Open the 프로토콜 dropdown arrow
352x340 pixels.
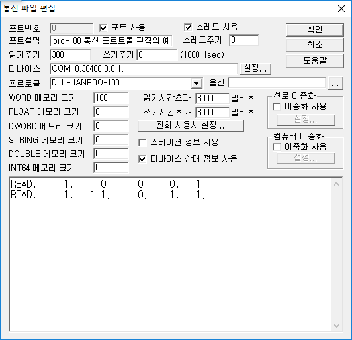click(x=197, y=84)
